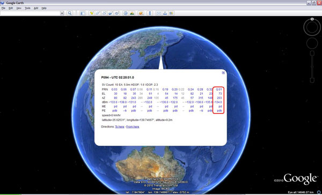Click PRN entry G:11
322x195 pixels.
(x=149, y=89)
